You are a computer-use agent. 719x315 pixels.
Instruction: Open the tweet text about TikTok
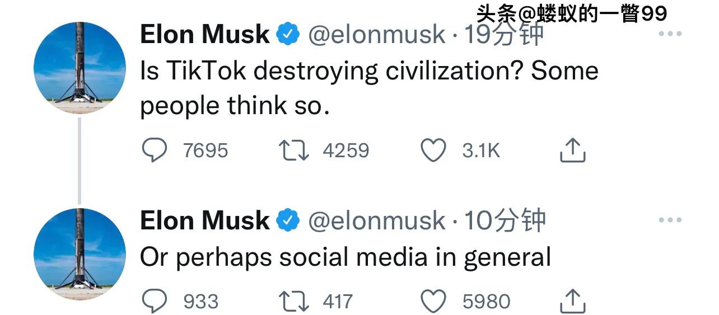click(x=368, y=88)
